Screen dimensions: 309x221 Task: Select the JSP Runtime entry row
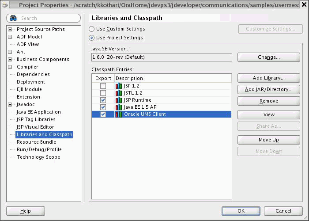[x=162, y=100]
